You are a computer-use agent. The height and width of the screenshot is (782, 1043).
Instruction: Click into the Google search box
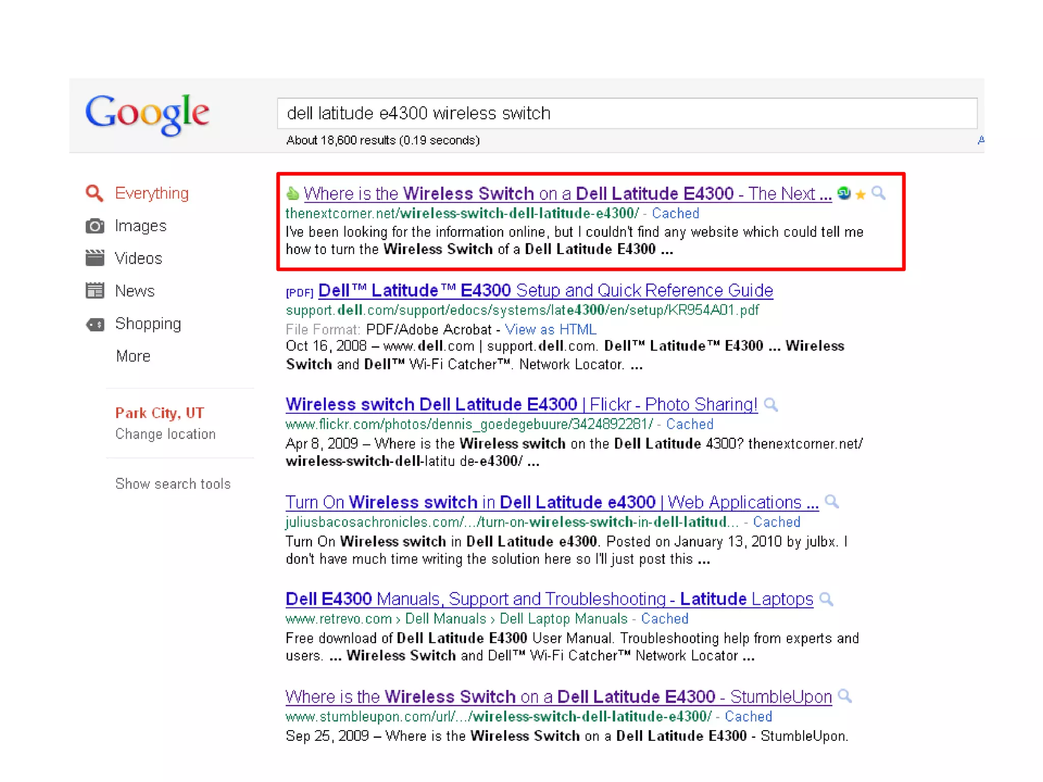pos(626,113)
